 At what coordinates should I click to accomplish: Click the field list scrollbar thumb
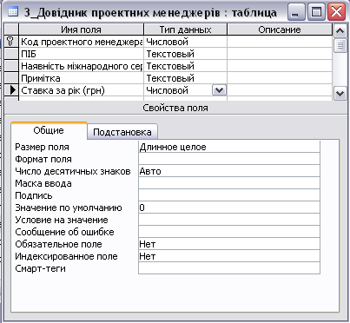pyautogui.click(x=340, y=45)
